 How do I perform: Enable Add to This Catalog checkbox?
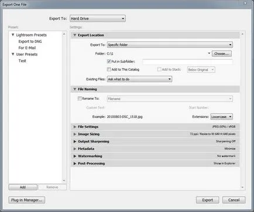point(109,69)
